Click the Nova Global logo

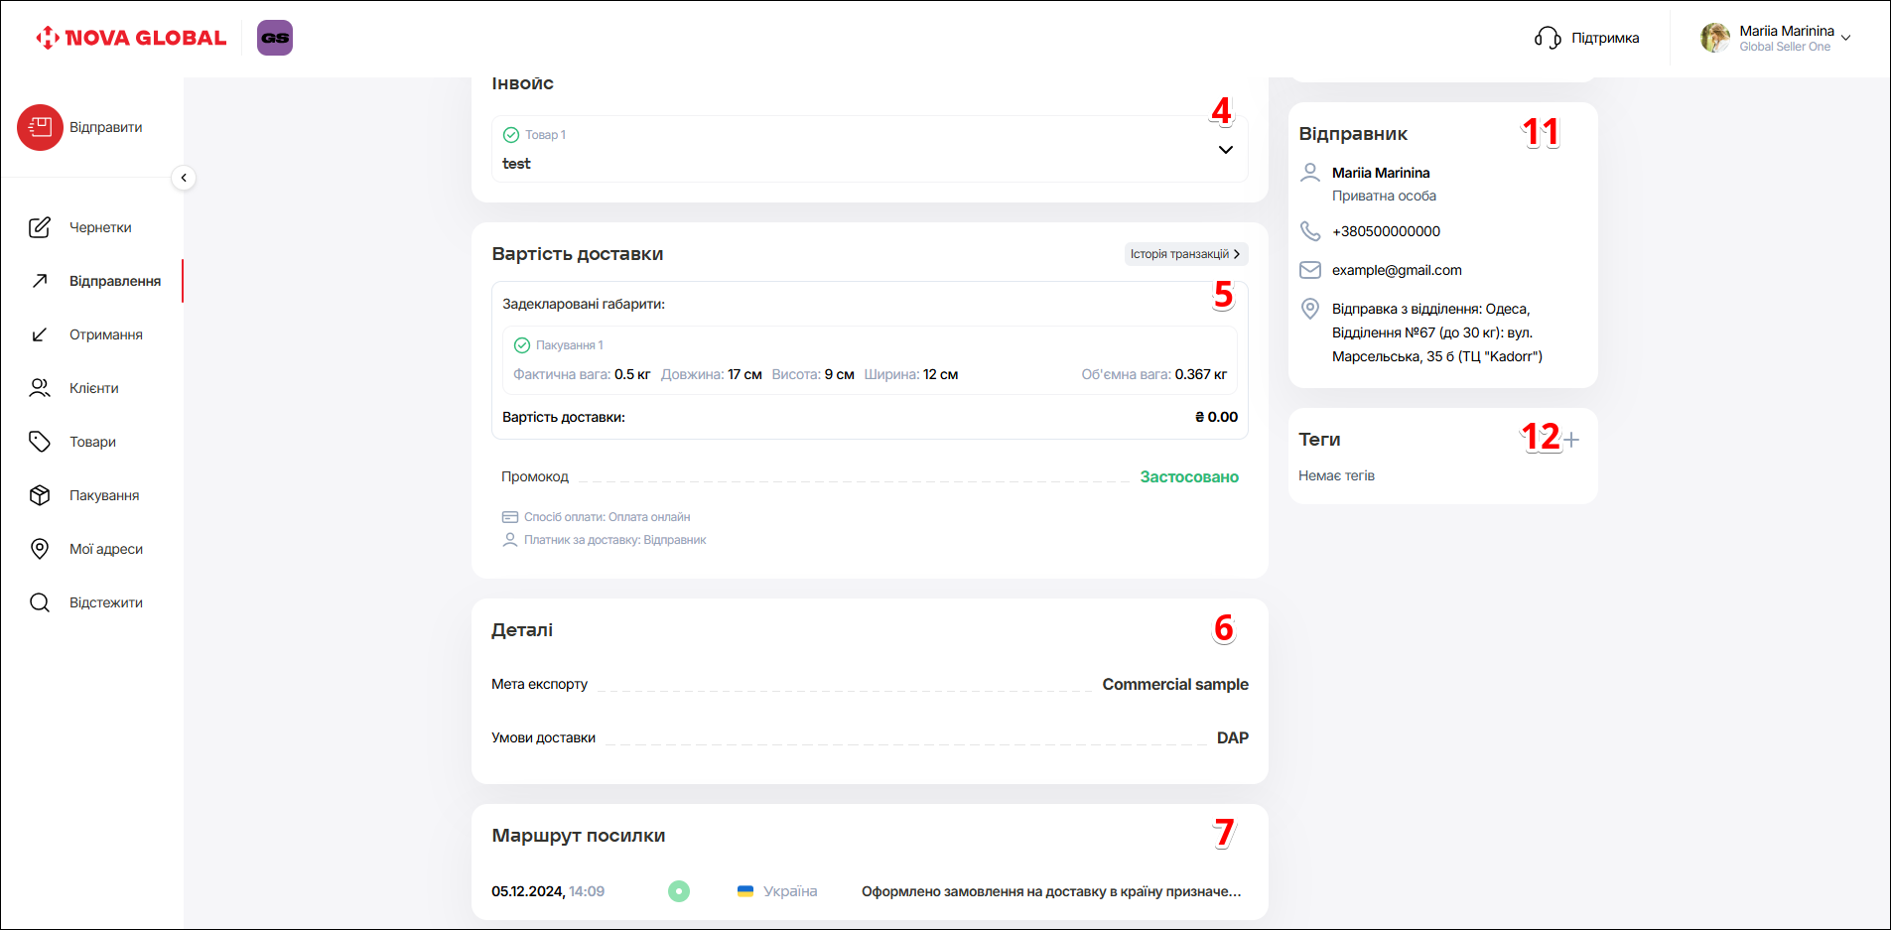pos(132,38)
